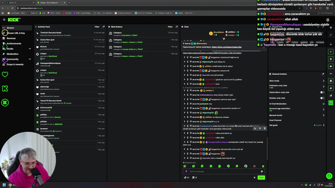Image resolution: width=335 pixels, height=188 pixels.
Task: Click MuhoS followed activity entry
Action: click(x=71, y=48)
